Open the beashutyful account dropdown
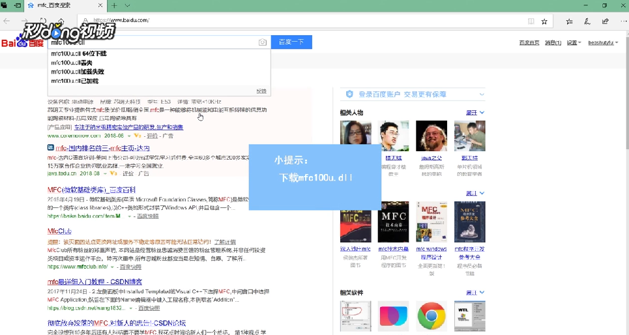 pyautogui.click(x=603, y=42)
